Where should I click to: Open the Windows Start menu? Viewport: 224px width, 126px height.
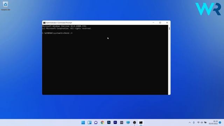(83, 122)
